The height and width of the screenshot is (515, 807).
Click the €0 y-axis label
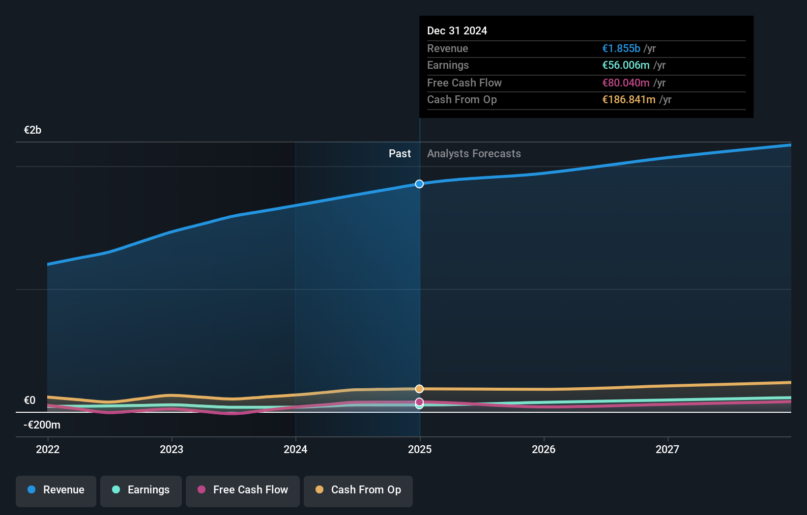click(29, 400)
